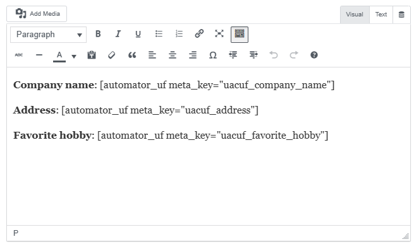Toggle italic formatting
Screen dimensions: 414x244
(x=118, y=34)
